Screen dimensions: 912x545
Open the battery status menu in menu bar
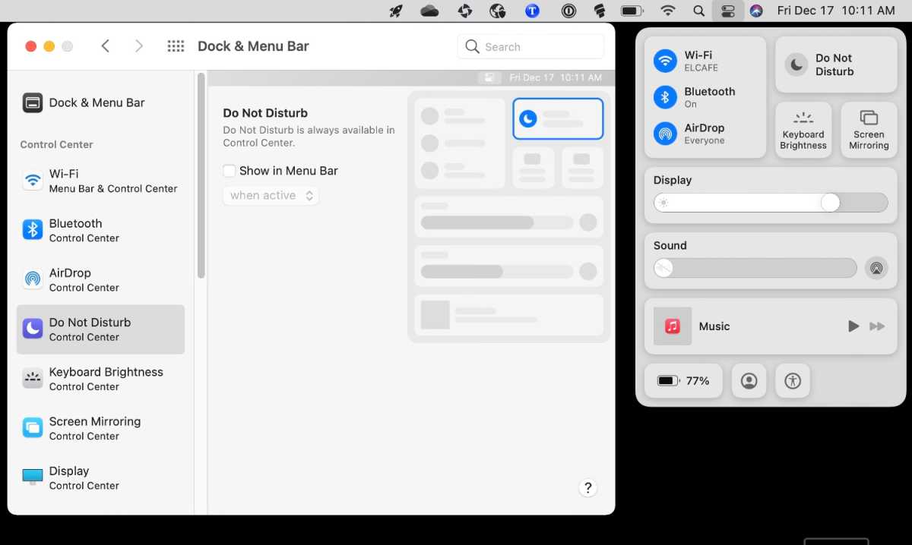click(x=632, y=11)
